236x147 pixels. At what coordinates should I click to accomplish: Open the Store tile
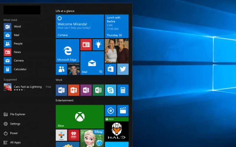point(110,69)
